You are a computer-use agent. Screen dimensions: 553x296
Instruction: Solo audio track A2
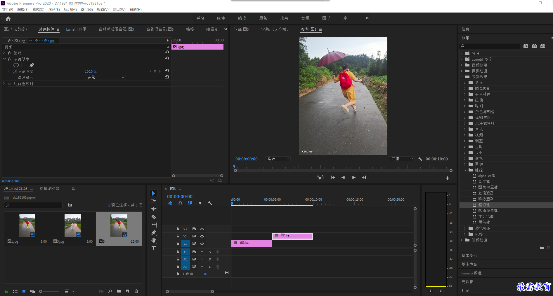coord(210,259)
